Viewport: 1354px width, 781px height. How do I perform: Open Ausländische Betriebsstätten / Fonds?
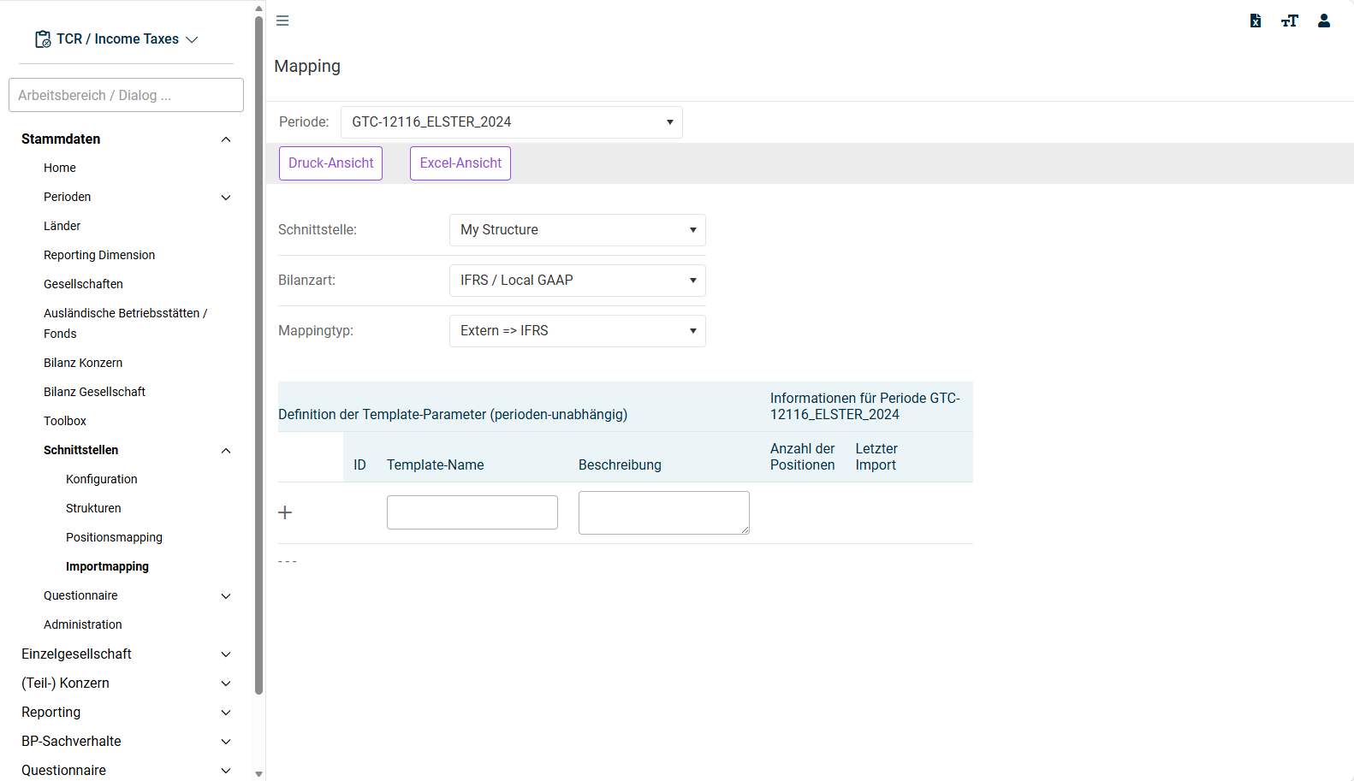coord(126,323)
